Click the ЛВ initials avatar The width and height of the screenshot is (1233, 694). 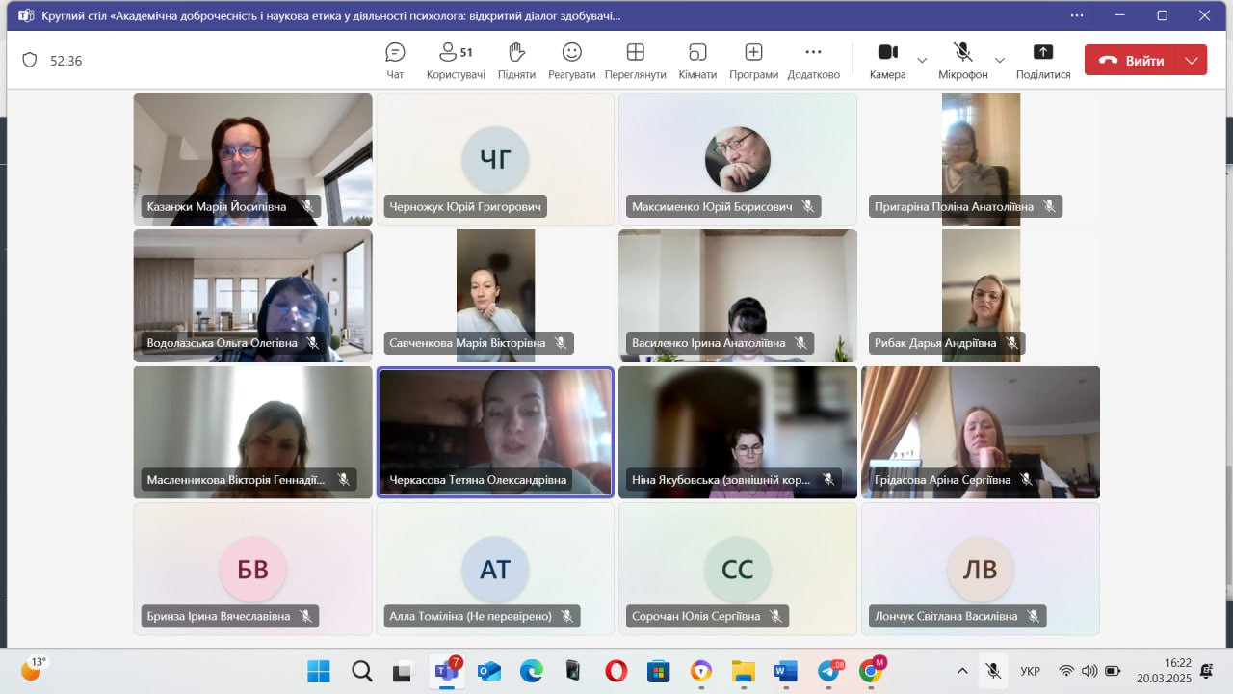[981, 570]
